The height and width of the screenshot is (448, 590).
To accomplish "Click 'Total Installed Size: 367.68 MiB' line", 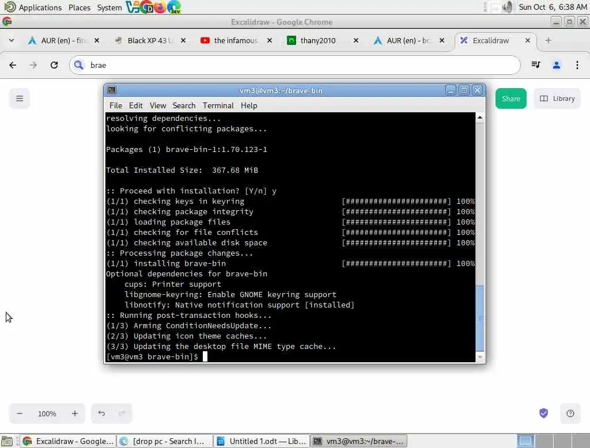I will pyautogui.click(x=182, y=170).
